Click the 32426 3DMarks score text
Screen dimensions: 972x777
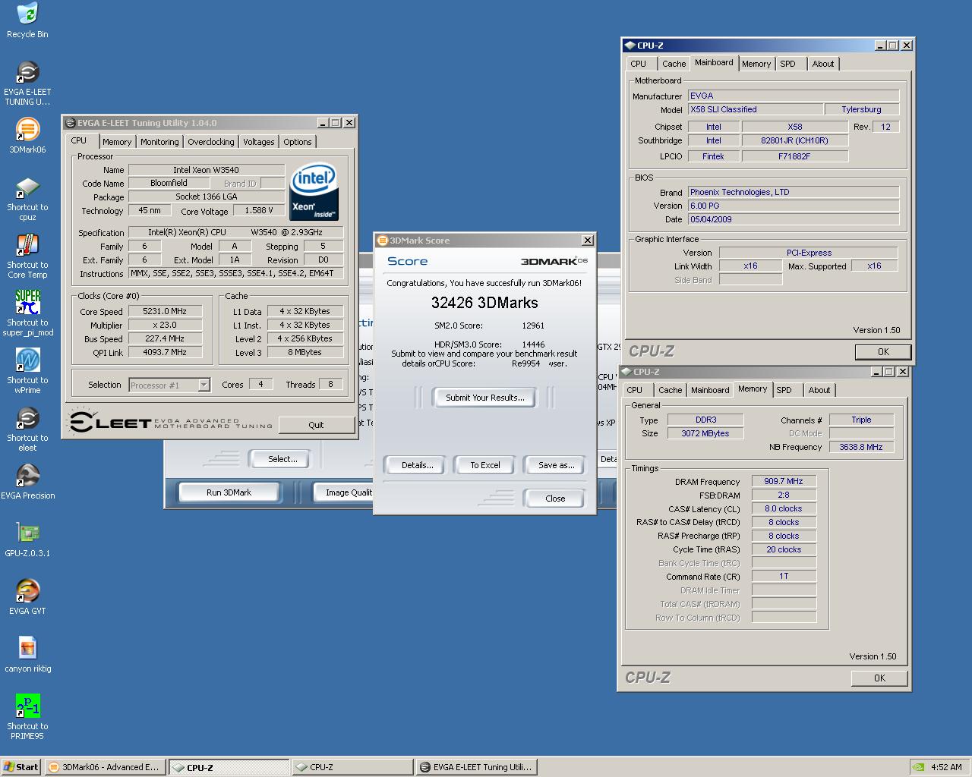(x=484, y=303)
